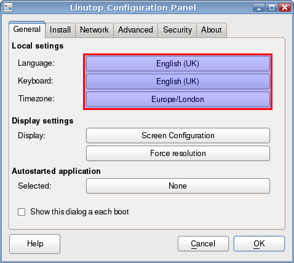Click the Display settings heading text
Image resolution: width=294 pixels, height=263 pixels.
click(42, 121)
